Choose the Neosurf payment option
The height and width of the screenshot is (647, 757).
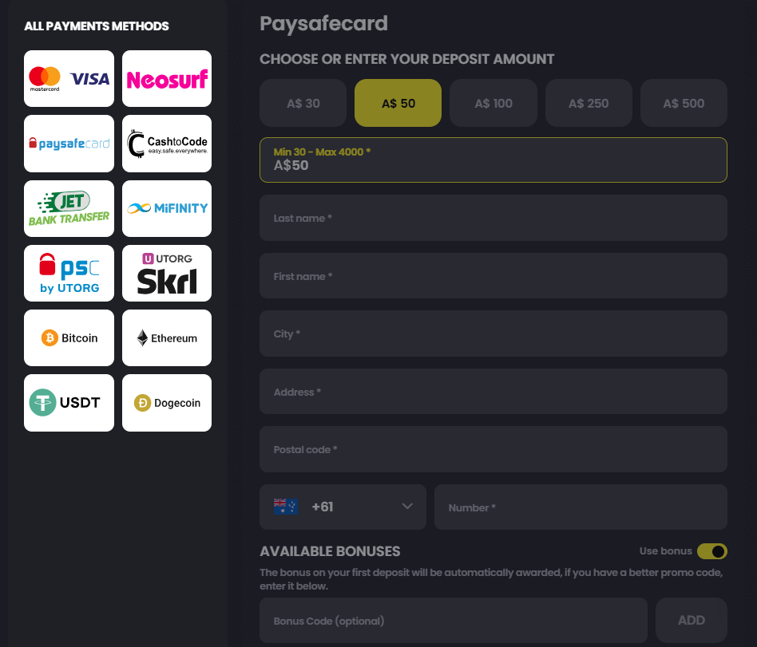[x=167, y=79]
